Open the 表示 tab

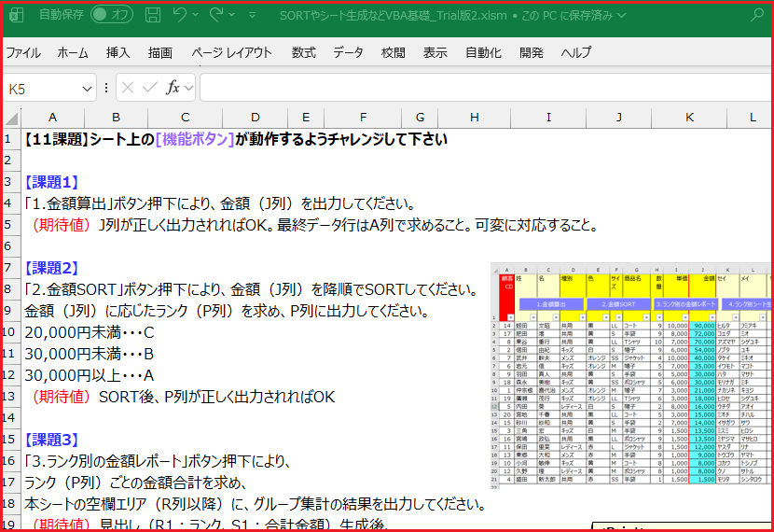click(x=435, y=52)
